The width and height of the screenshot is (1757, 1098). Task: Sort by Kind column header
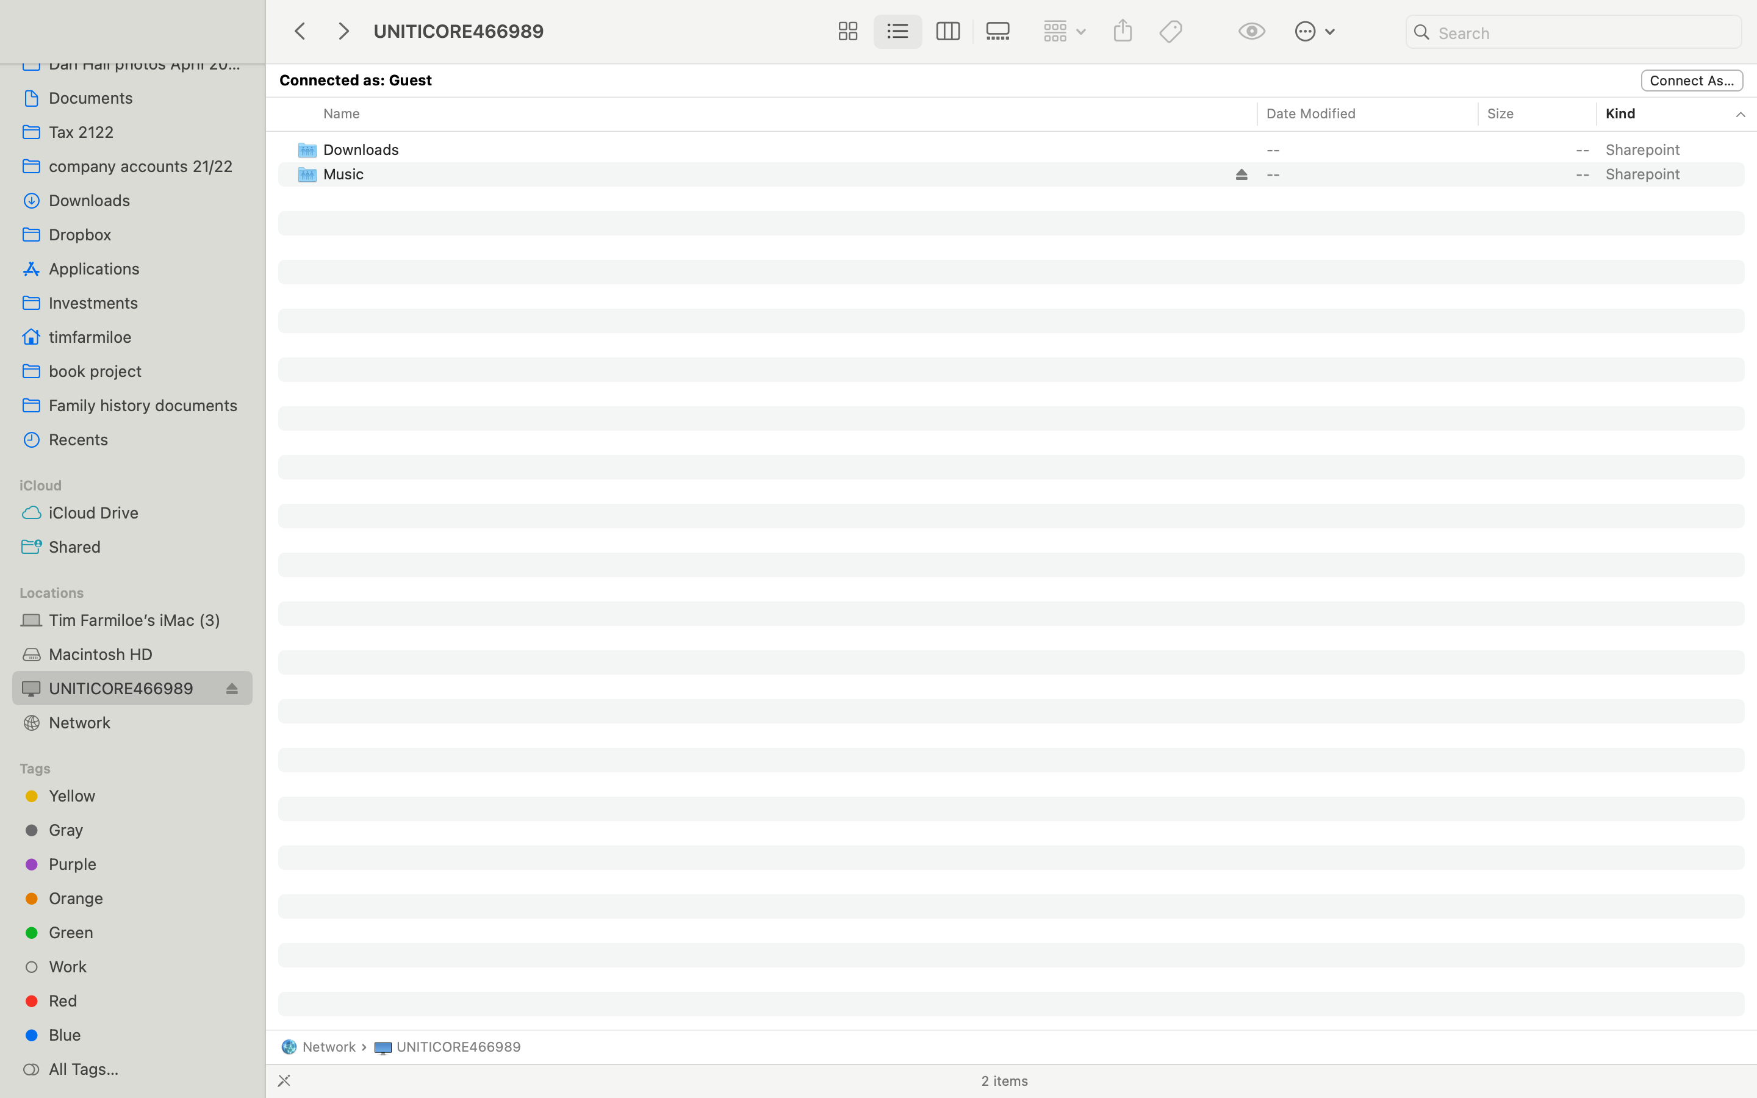click(1620, 113)
